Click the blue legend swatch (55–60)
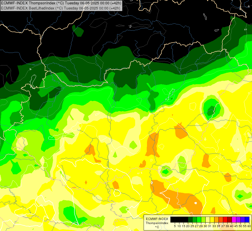 pyautogui.click(x=247, y=219)
